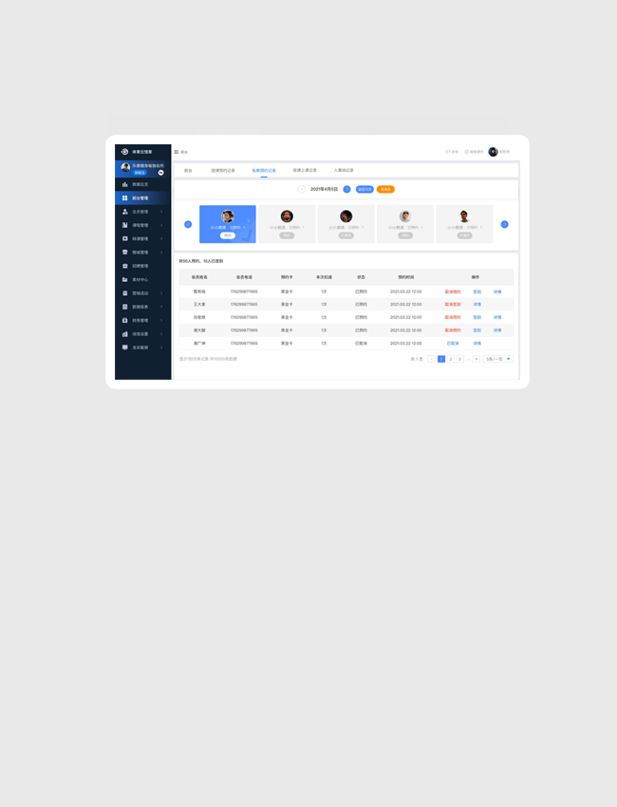
Task: Select the third coach card
Action: (346, 224)
